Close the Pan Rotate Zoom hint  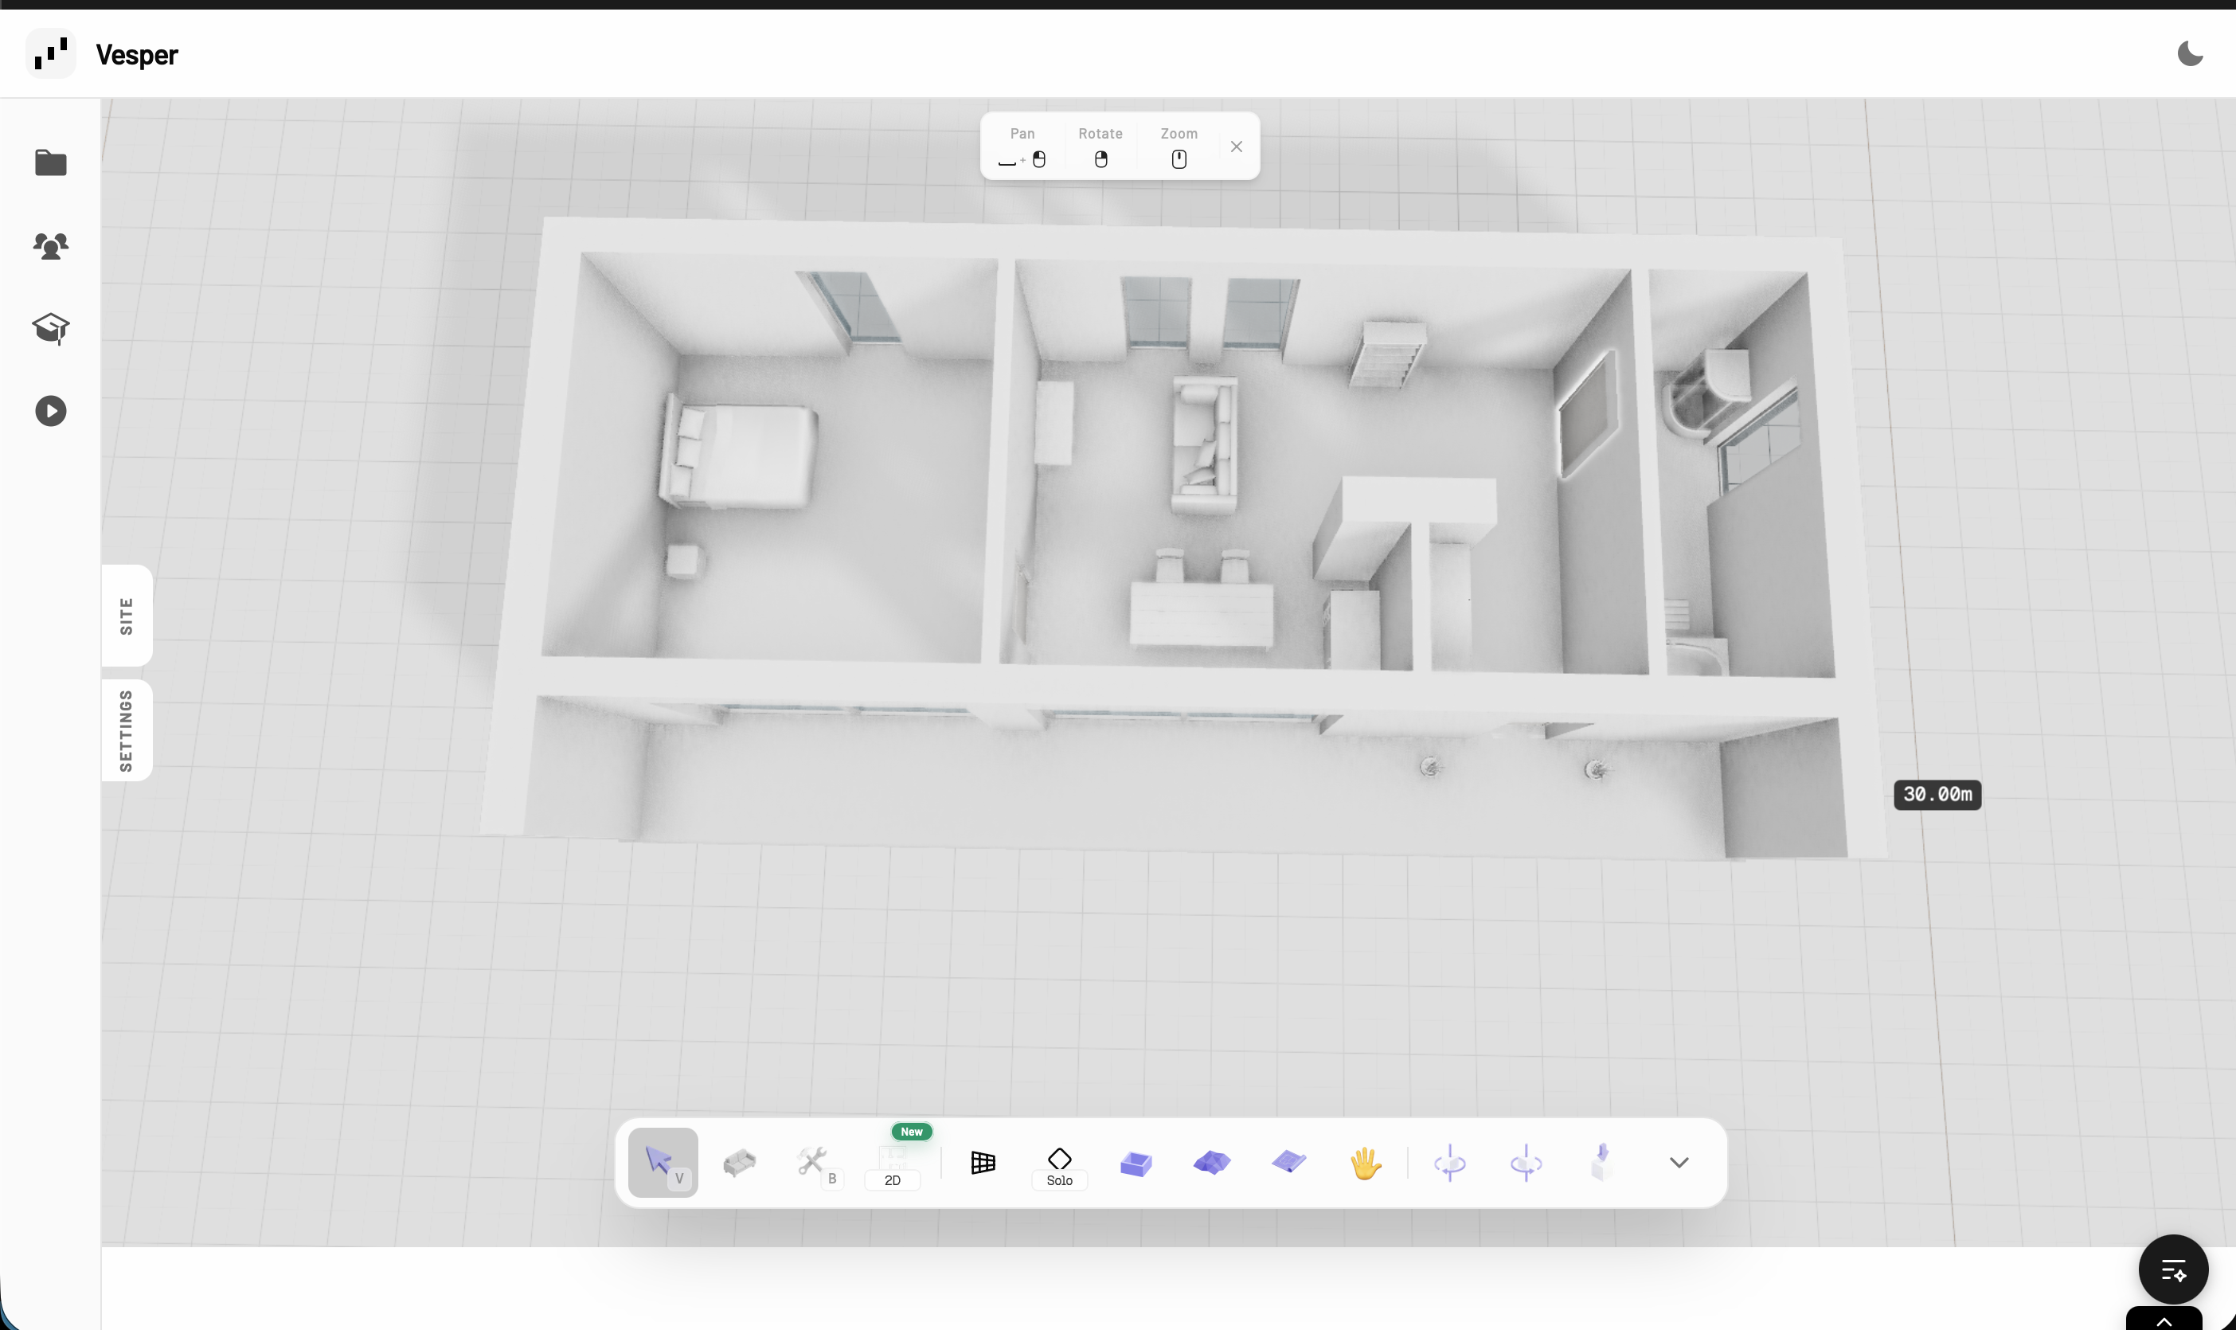click(x=1236, y=146)
